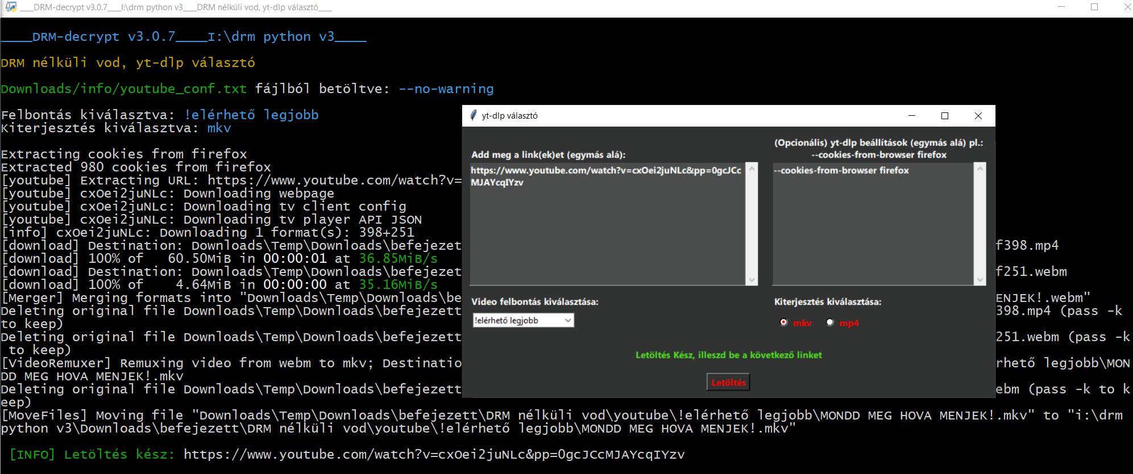Screen dimensions: 1133x474
Task: Click the options box scrollbar up arrow
Action: pos(980,168)
